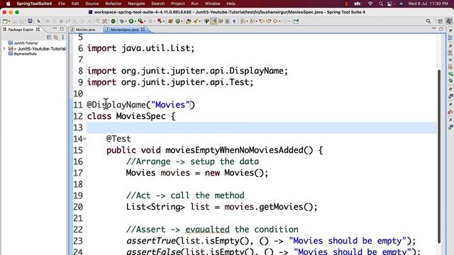Click the Wi-Fi status icon
Screen dimensions: 454x255
click(x=370, y=4)
